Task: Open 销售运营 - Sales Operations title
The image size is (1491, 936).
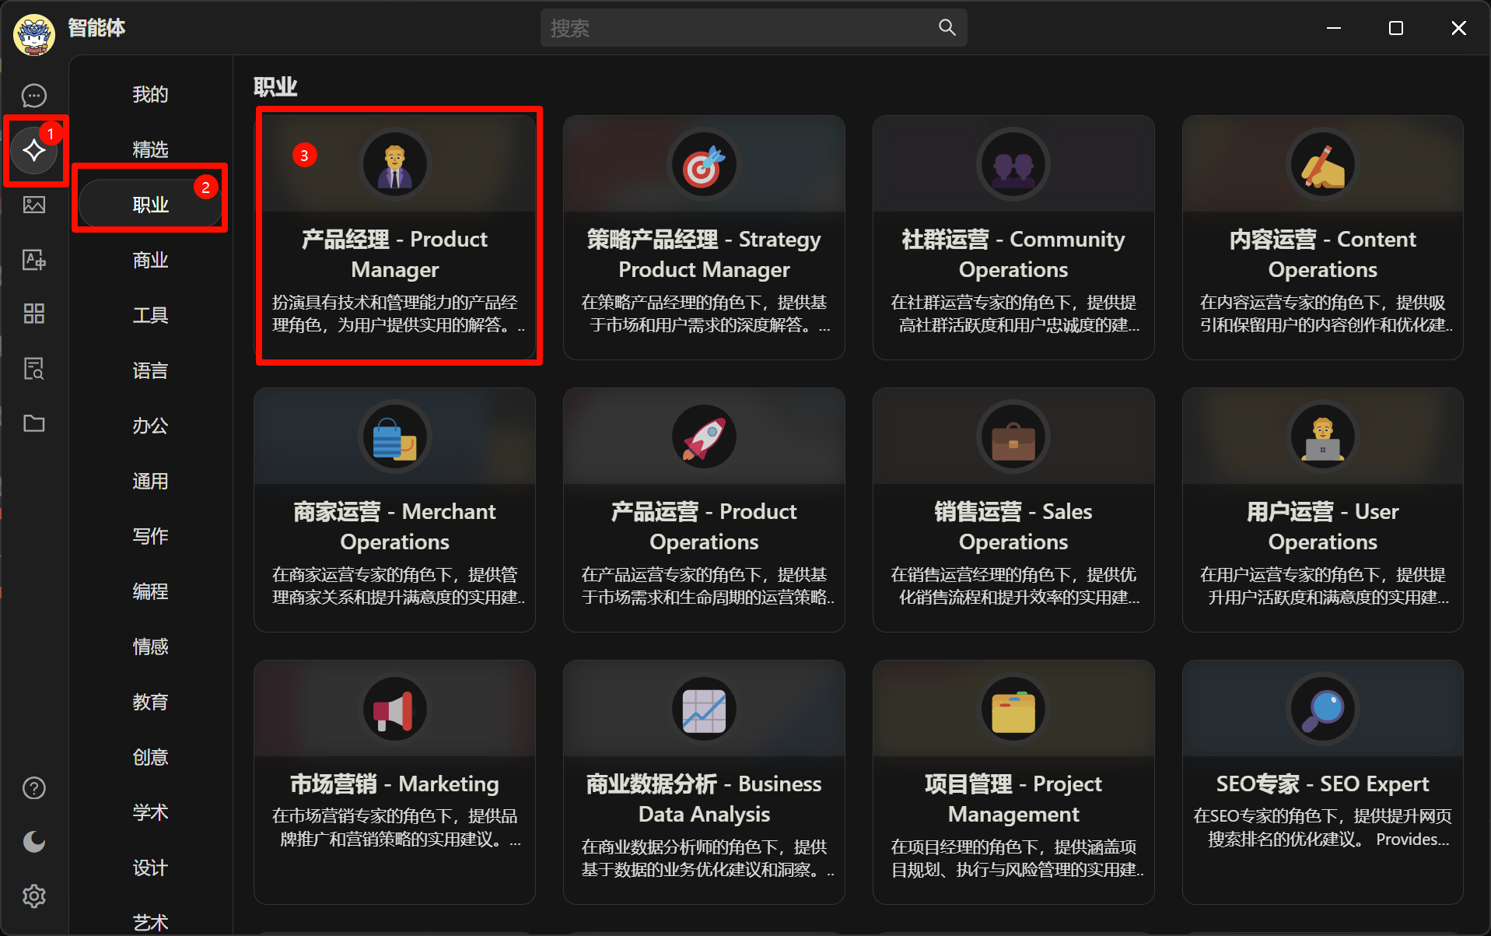Action: click(1013, 526)
